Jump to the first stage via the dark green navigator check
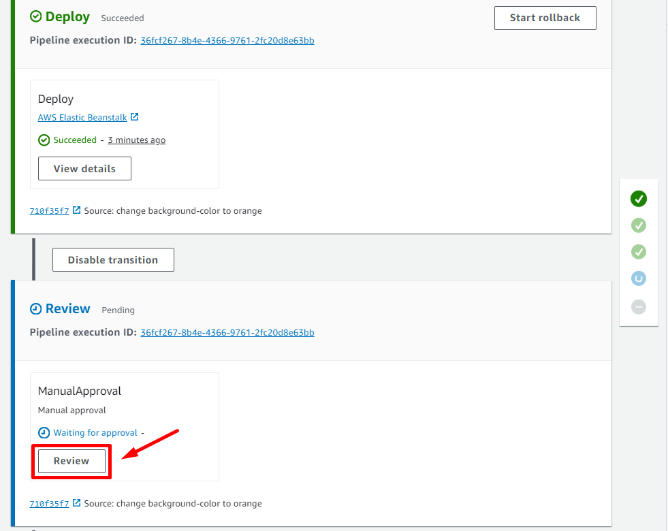Screen dimensions: 668x531 [638, 199]
